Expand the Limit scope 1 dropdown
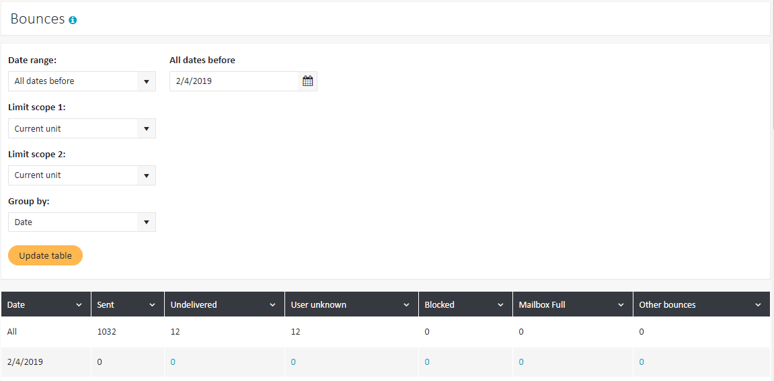The width and height of the screenshot is (774, 381). click(82, 128)
